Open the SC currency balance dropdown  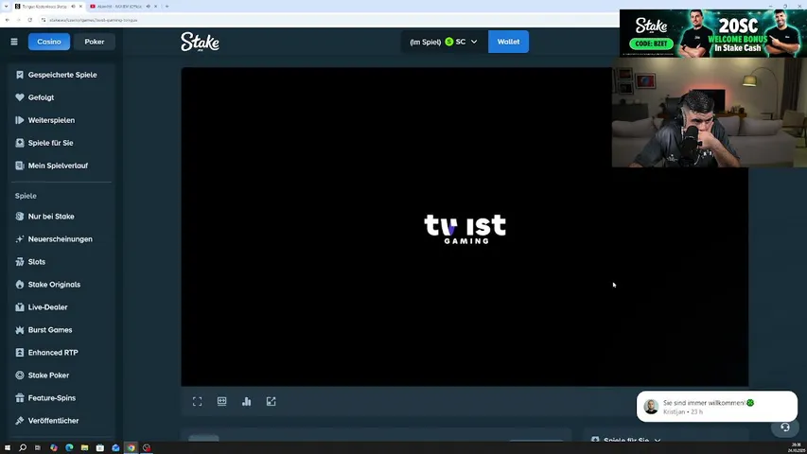[x=444, y=42]
